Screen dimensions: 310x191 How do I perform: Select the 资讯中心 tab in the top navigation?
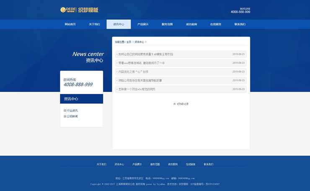coord(119,24)
